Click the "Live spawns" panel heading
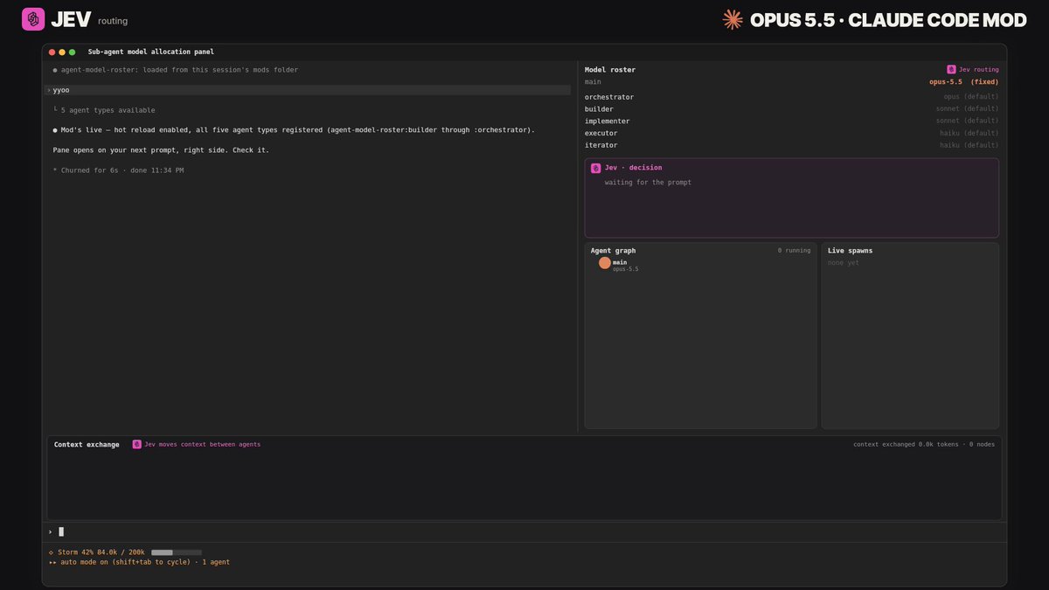This screenshot has height=590, width=1049. pyautogui.click(x=850, y=251)
